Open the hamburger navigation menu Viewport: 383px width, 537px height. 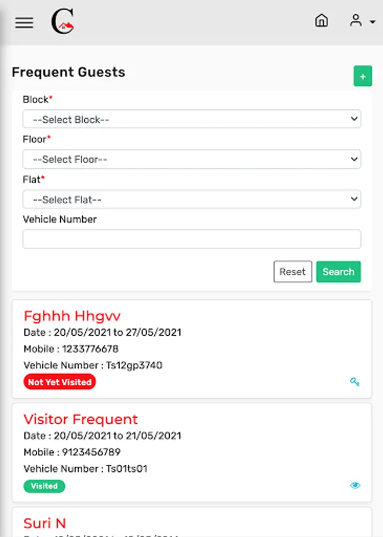[24, 23]
